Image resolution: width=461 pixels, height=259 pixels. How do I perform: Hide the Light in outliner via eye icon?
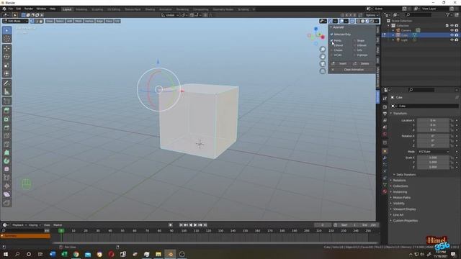point(452,40)
